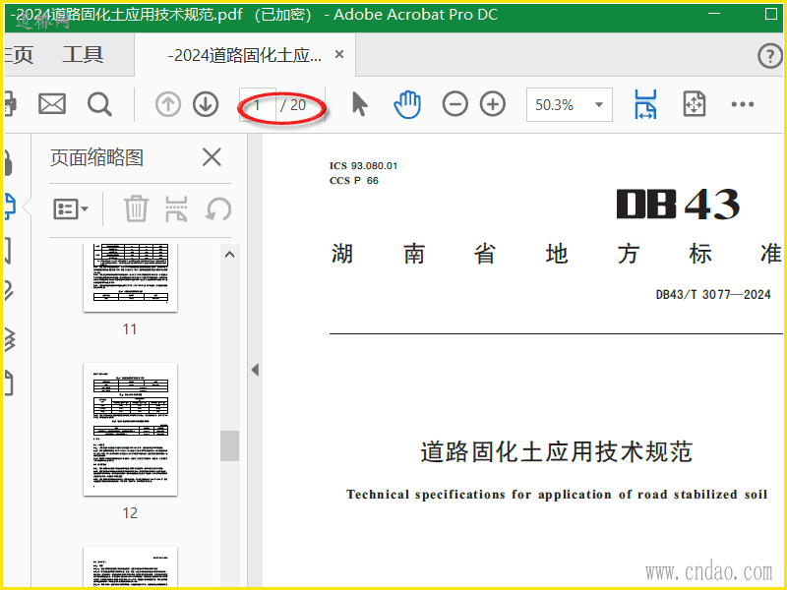Click the ICS 93.080.01 text
Screen dimensions: 787x590
(x=363, y=165)
